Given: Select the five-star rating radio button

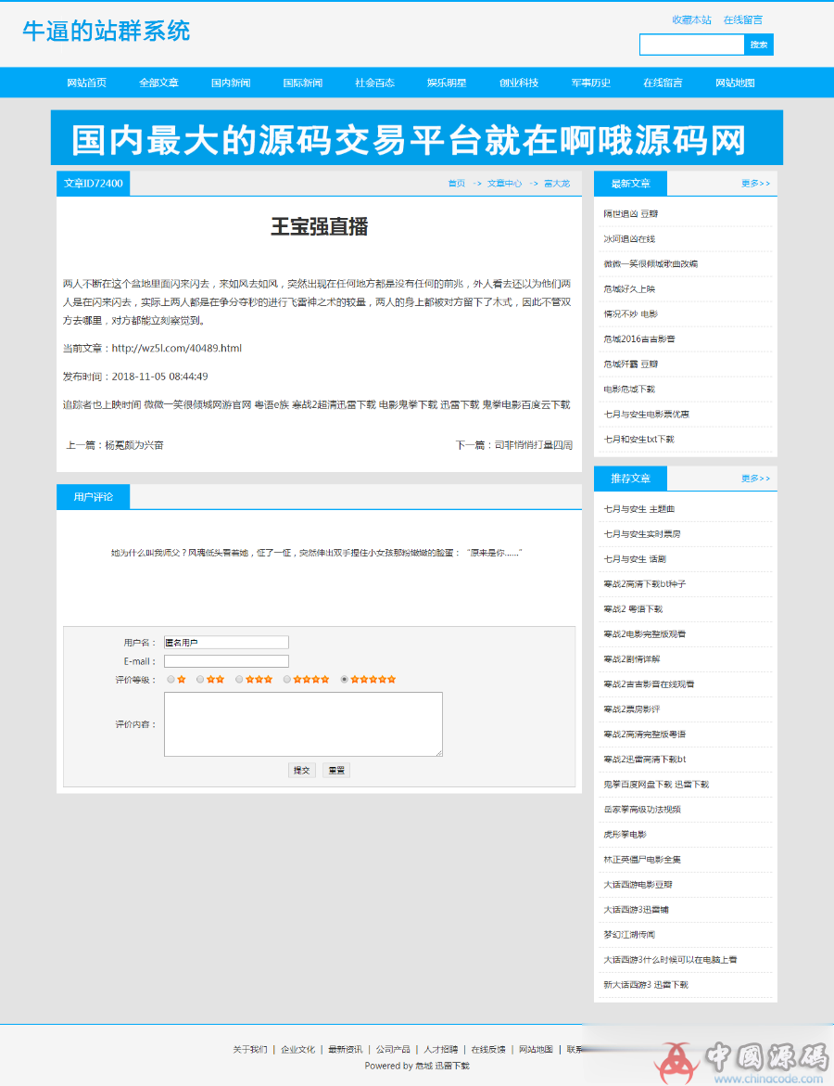Looking at the screenshot, I should click(344, 678).
